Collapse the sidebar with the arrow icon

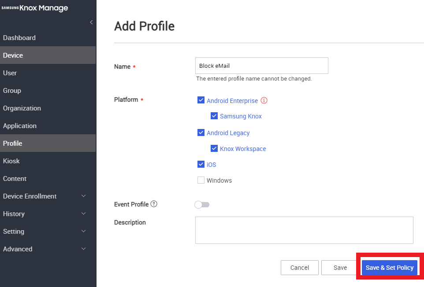coord(91,22)
